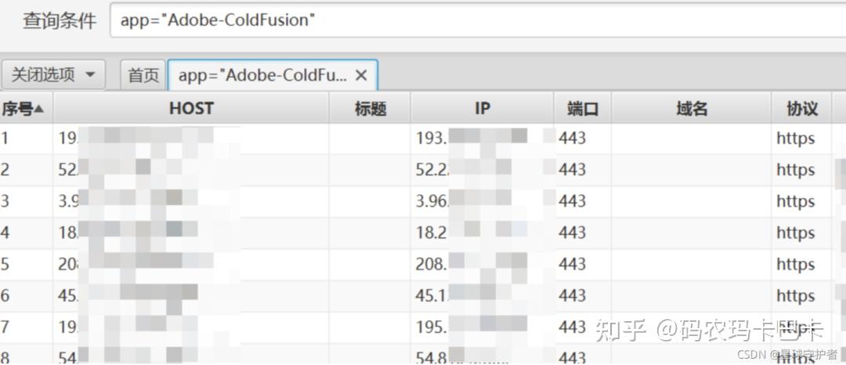This screenshot has height=365, width=846.
Task: Select the app="Adobe-ColdFu..." results tab
Action: (x=262, y=75)
